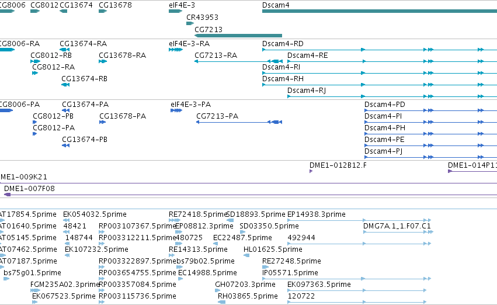Click the EC14988.5prime EST label
This screenshot has height=305, width=497.
click(207, 273)
